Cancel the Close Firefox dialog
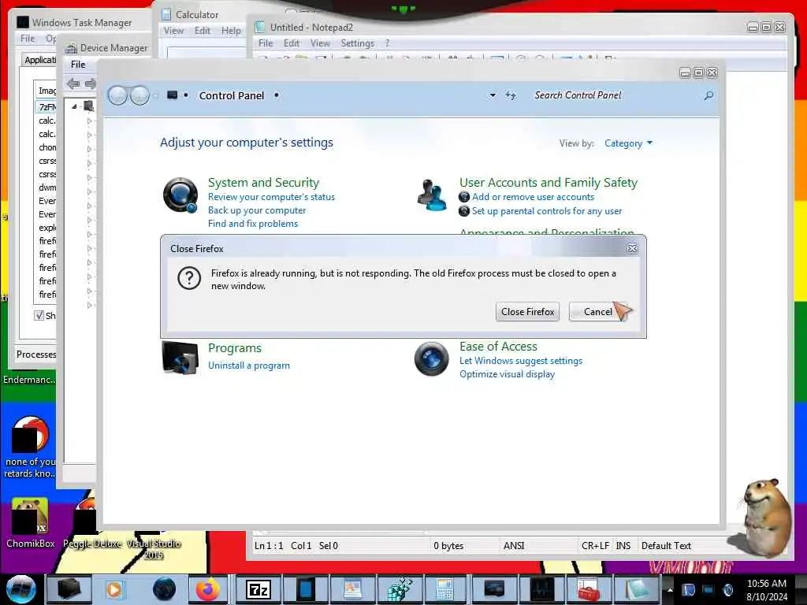807x605 pixels. tap(598, 312)
